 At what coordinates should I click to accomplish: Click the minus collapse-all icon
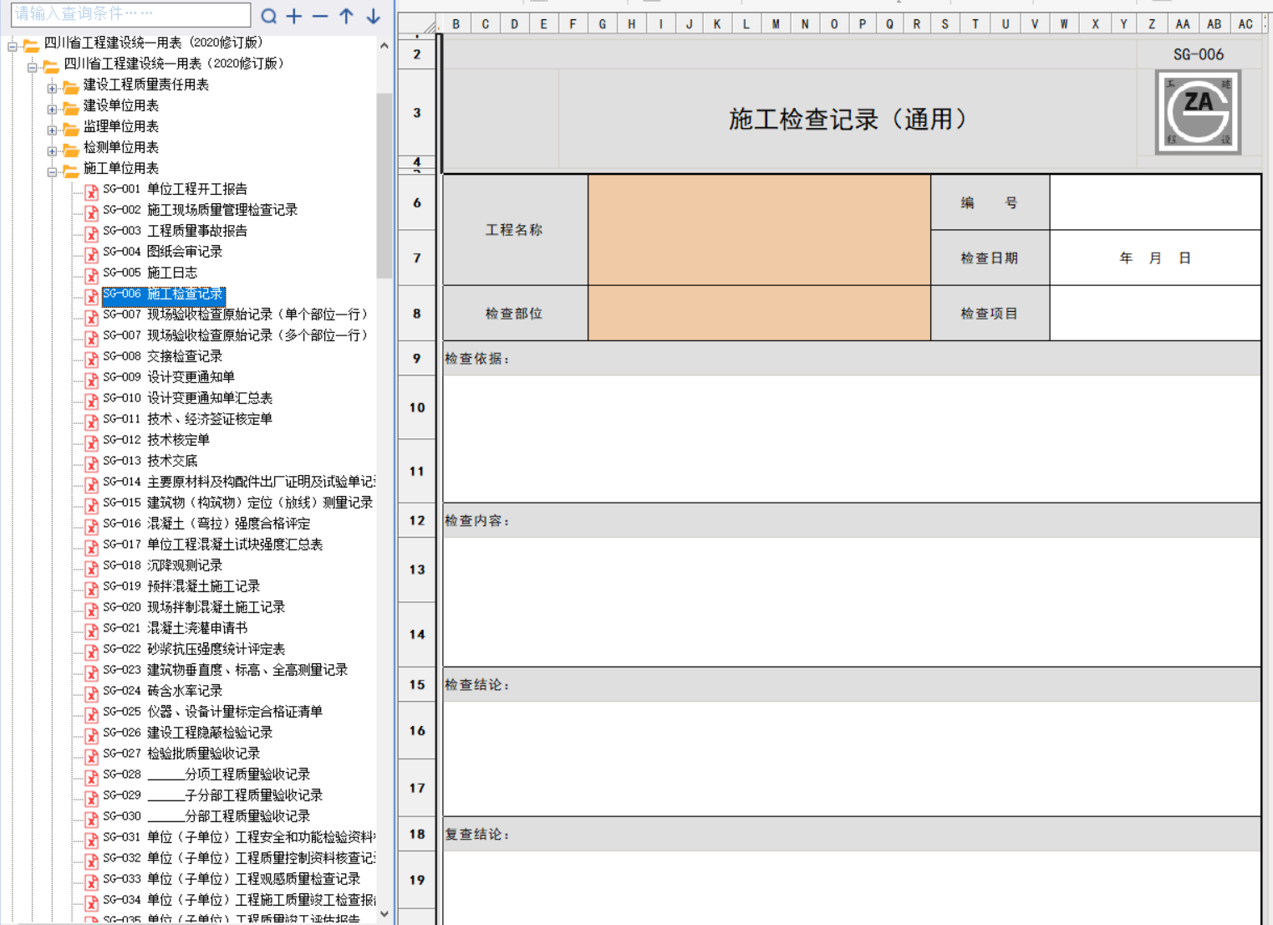[320, 16]
